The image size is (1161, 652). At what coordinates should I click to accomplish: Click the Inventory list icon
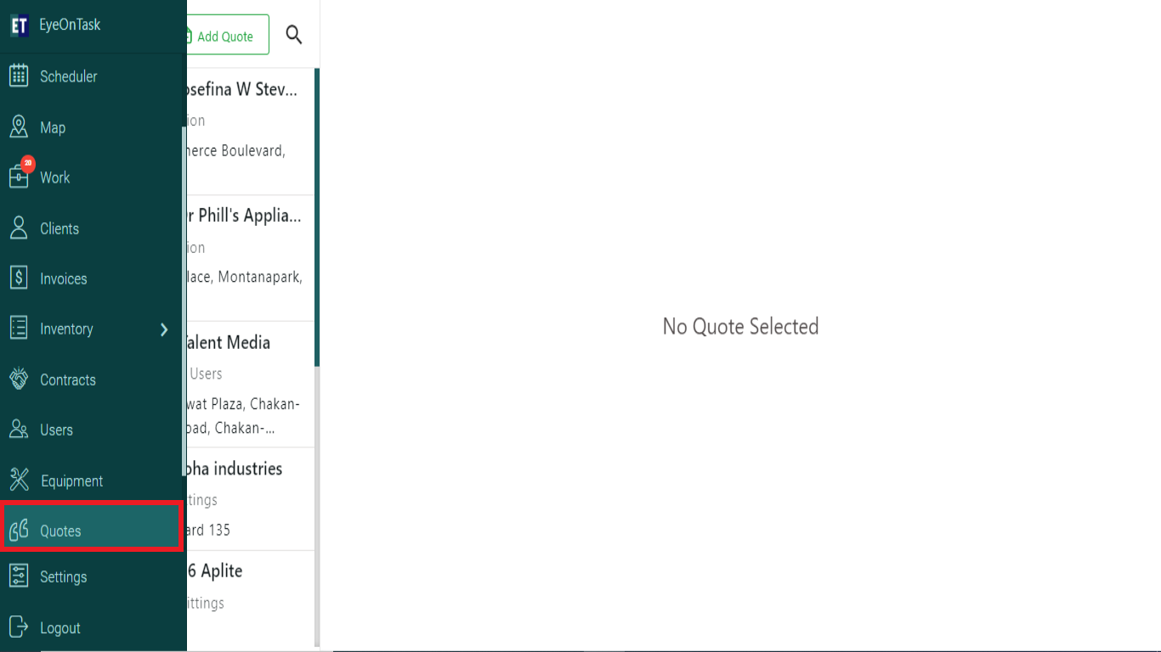[x=19, y=329]
